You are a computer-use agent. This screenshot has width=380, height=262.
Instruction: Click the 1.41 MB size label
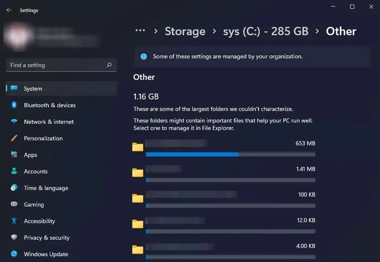[x=306, y=169]
